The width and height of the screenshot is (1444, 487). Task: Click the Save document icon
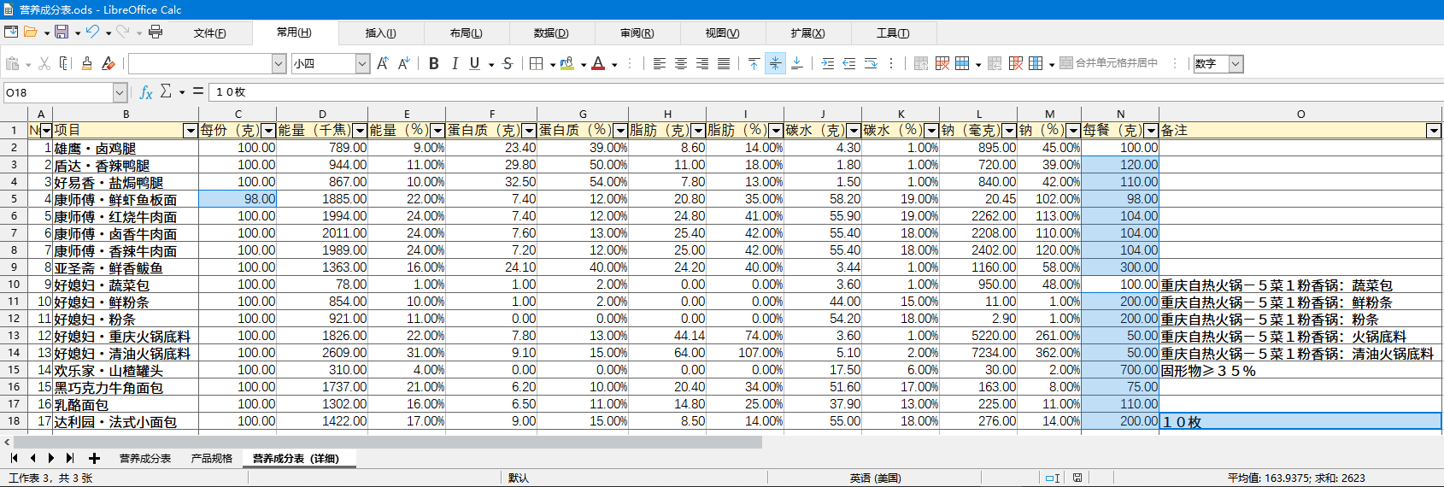point(62,32)
